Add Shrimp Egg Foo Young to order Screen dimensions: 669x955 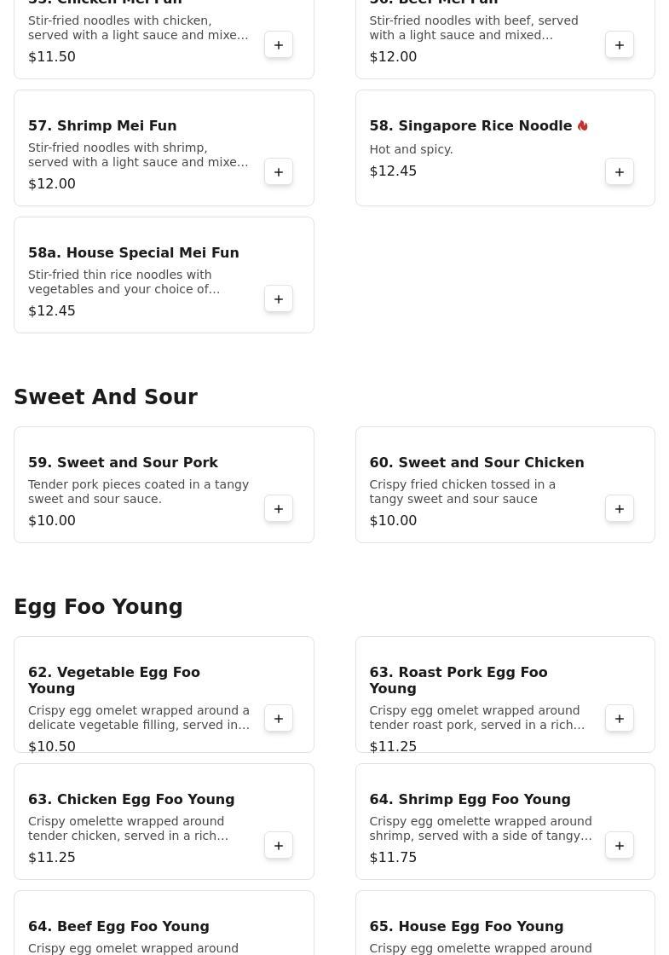pos(620,846)
